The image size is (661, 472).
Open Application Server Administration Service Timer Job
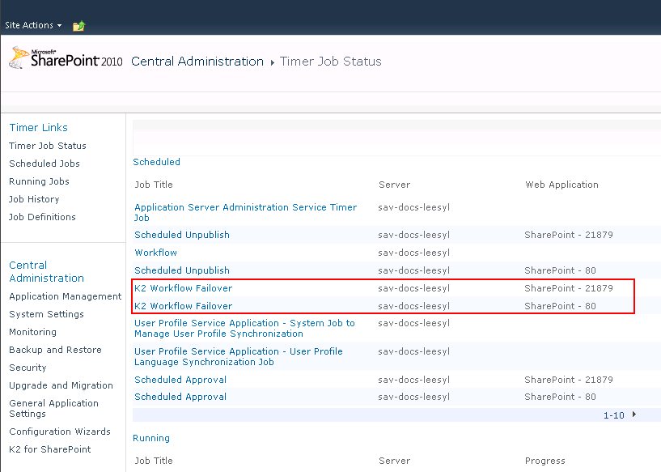(x=245, y=213)
